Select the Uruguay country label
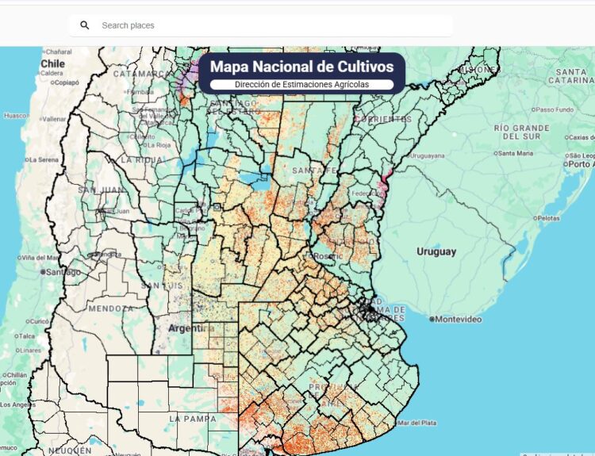The height and width of the screenshot is (456, 595). click(x=436, y=251)
